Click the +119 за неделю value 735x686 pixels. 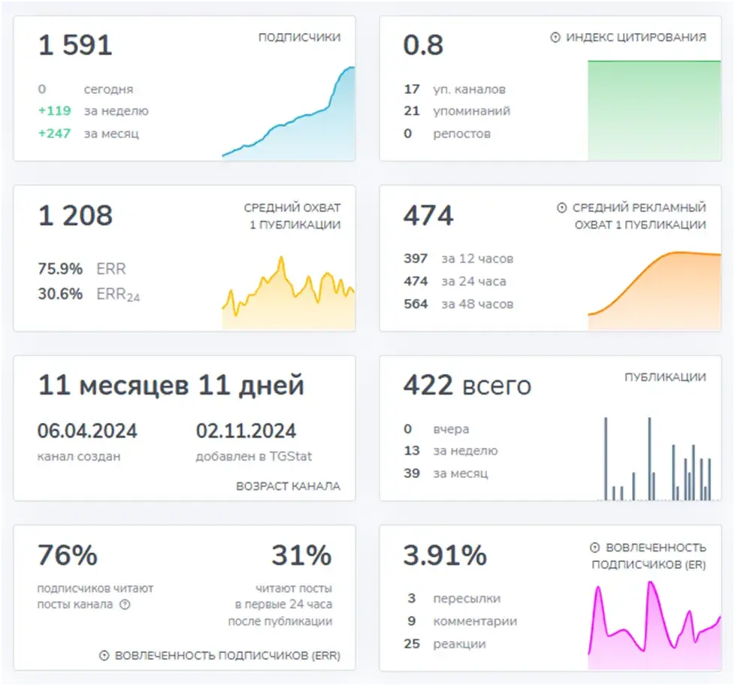pyautogui.click(x=93, y=111)
